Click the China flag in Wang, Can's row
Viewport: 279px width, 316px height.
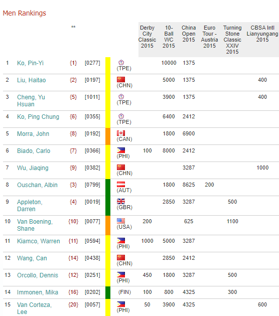click(x=121, y=257)
